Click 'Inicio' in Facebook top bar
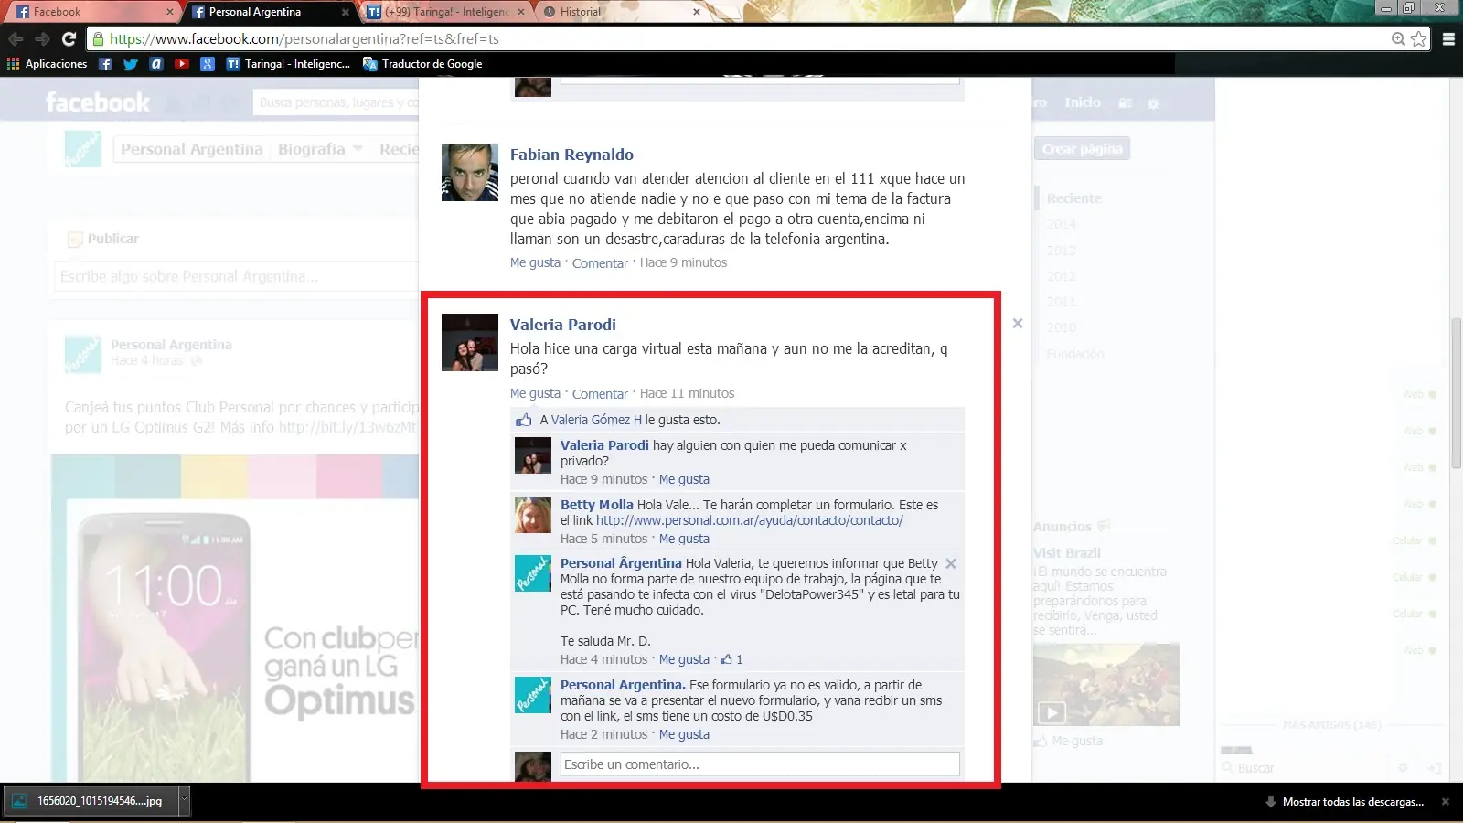Viewport: 1463px width, 823px height. point(1083,102)
